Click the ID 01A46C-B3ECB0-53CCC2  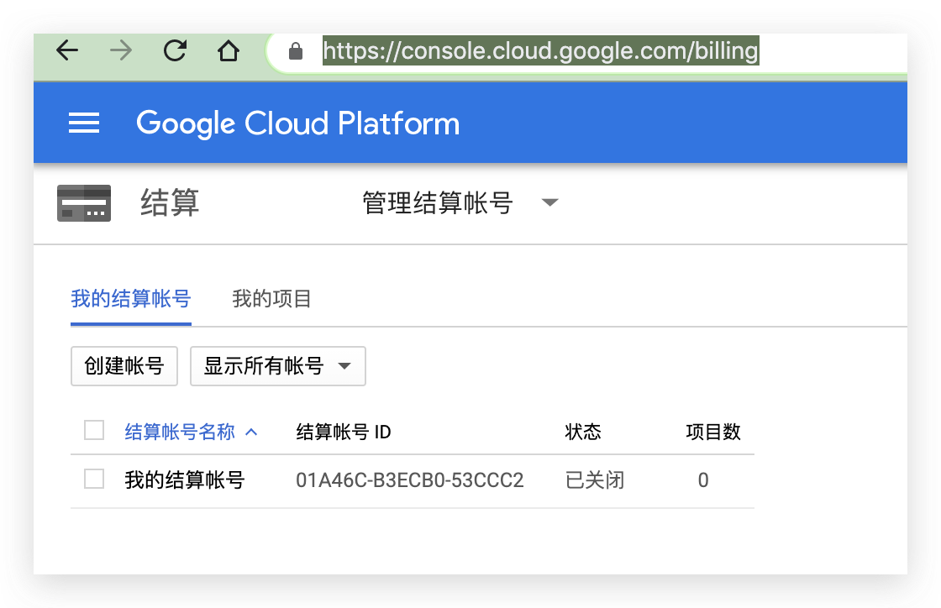pos(410,480)
